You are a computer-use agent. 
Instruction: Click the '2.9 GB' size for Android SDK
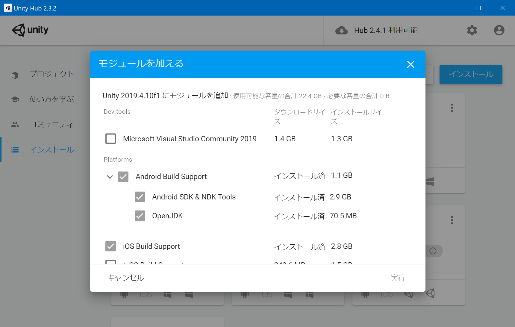tap(340, 197)
